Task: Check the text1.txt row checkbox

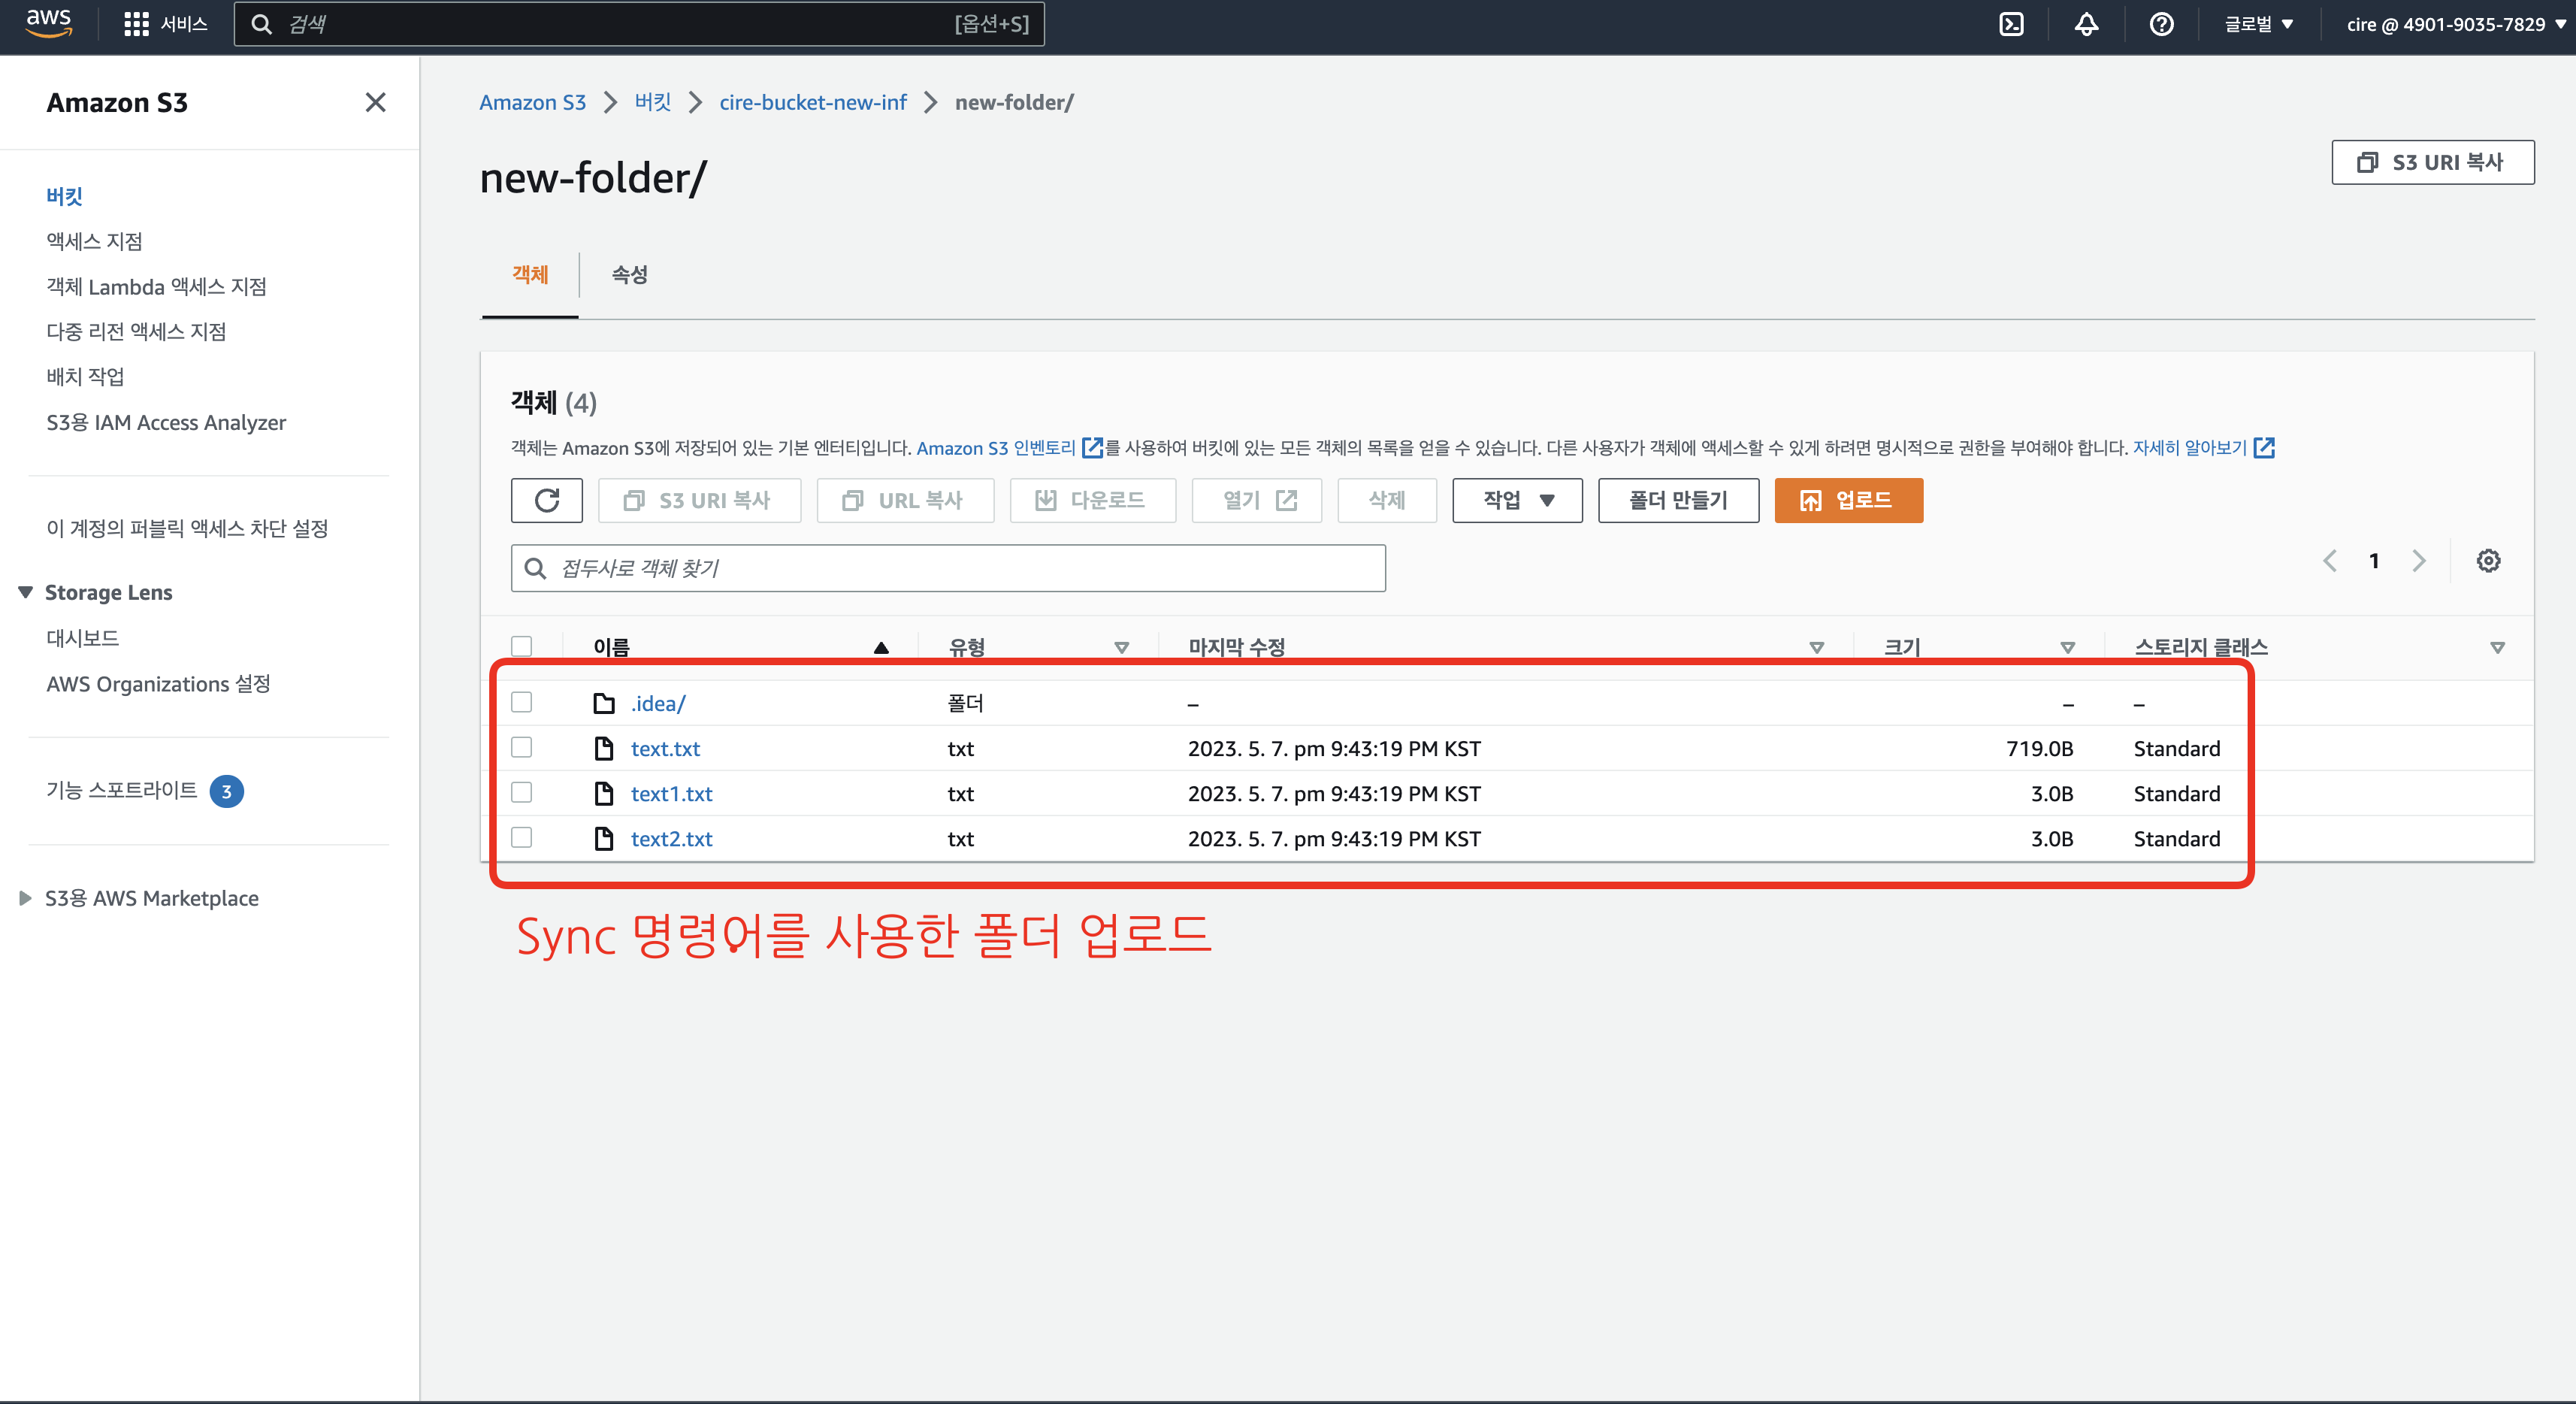Action: pos(522,792)
